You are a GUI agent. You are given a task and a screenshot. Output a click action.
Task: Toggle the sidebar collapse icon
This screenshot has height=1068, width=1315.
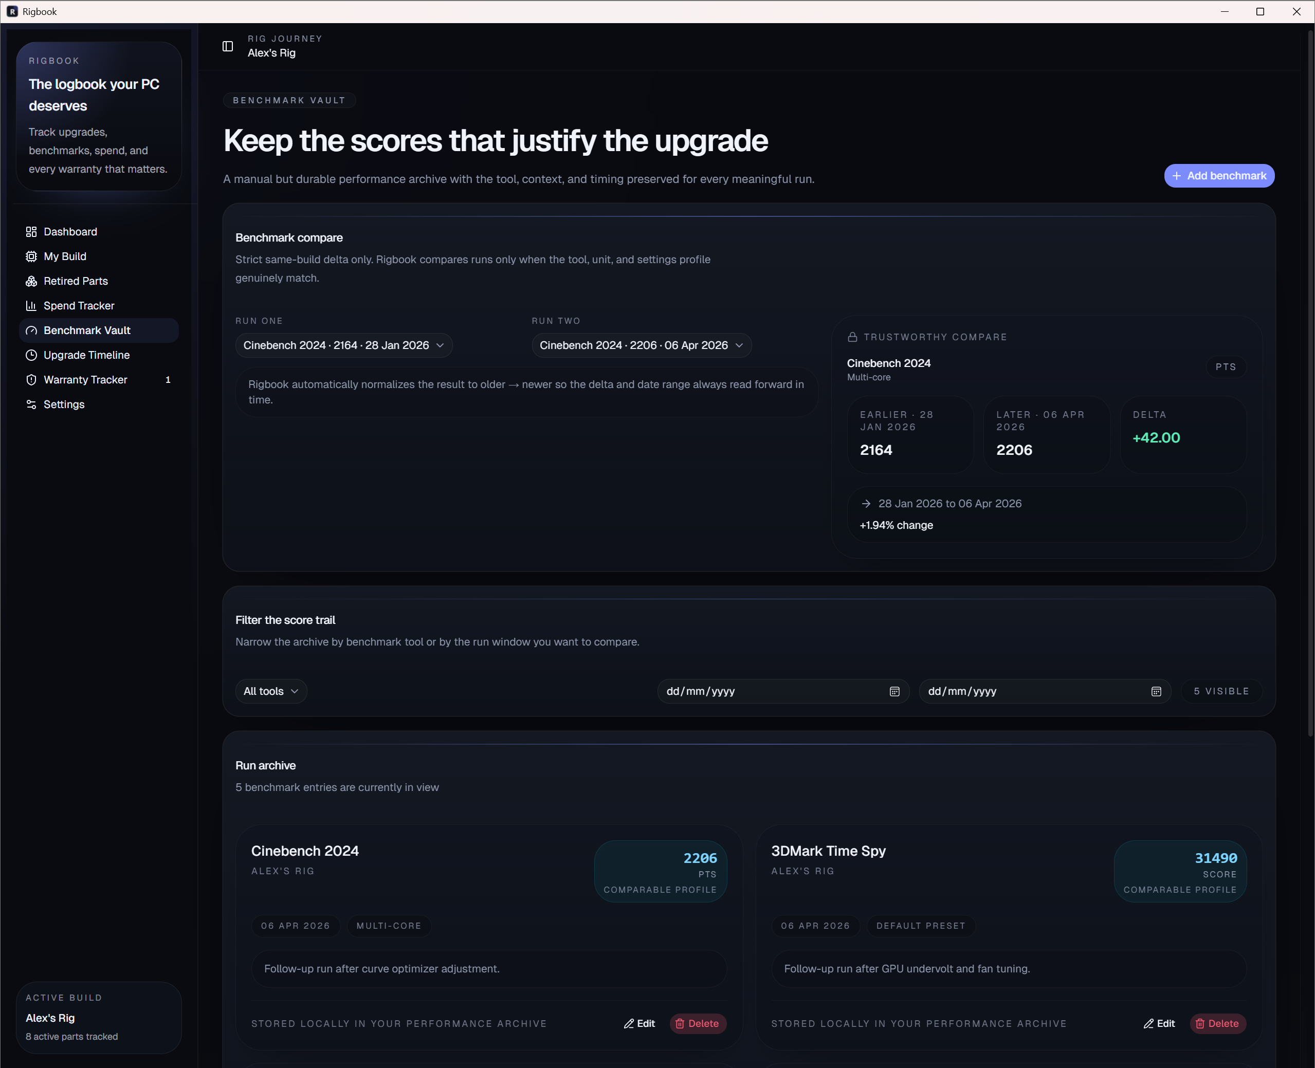point(228,46)
